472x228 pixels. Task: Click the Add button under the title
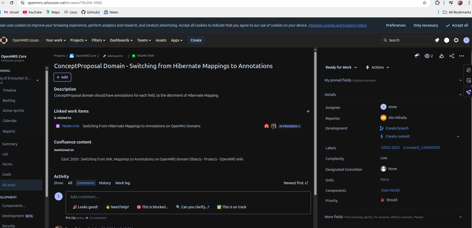pos(62,77)
